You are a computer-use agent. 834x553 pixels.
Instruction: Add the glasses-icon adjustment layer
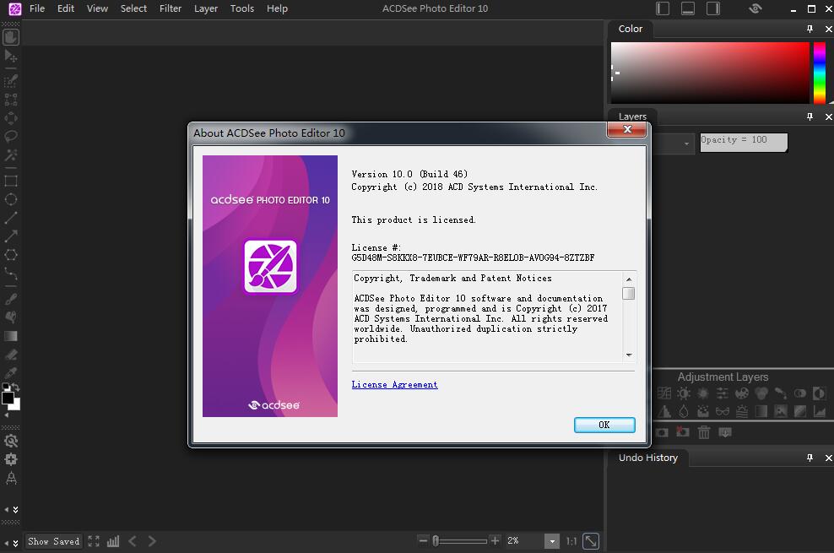pos(723,411)
